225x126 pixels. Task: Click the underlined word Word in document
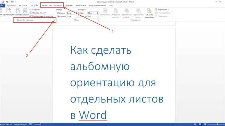tap(93, 115)
